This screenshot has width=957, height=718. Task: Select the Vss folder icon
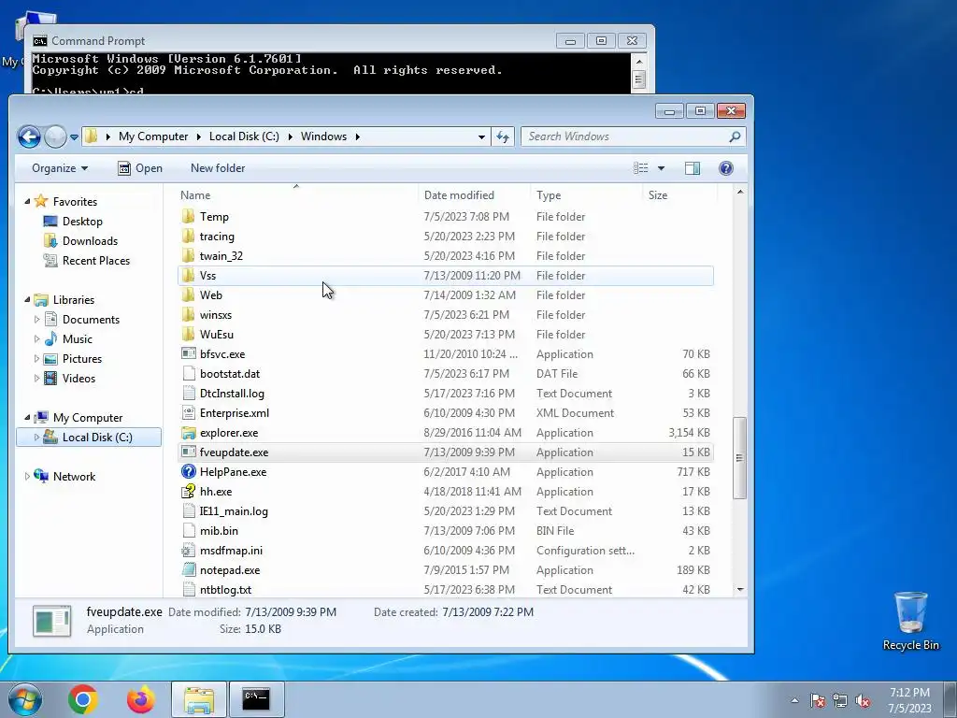189,276
